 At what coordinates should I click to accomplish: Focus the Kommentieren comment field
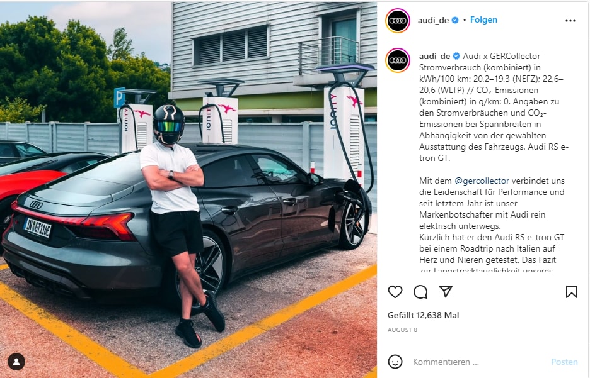pyautogui.click(x=478, y=362)
